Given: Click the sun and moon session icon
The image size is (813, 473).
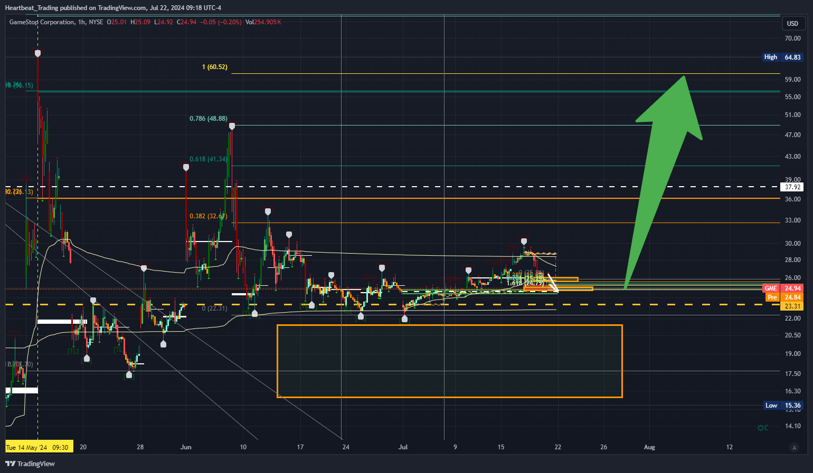Looking at the screenshot, I should [762, 428].
